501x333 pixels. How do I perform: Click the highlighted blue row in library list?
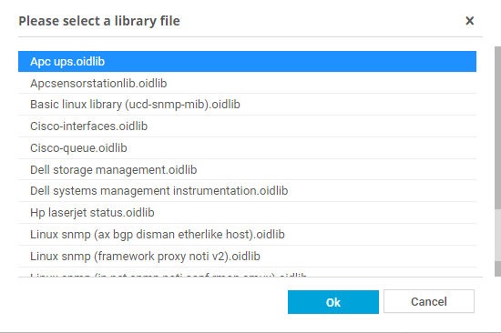pos(247,61)
